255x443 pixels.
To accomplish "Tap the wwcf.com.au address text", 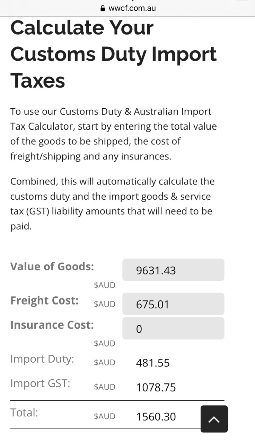I will [132, 8].
